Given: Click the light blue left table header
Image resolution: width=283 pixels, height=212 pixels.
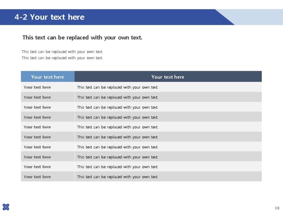Looking at the screenshot, I should (x=47, y=76).
